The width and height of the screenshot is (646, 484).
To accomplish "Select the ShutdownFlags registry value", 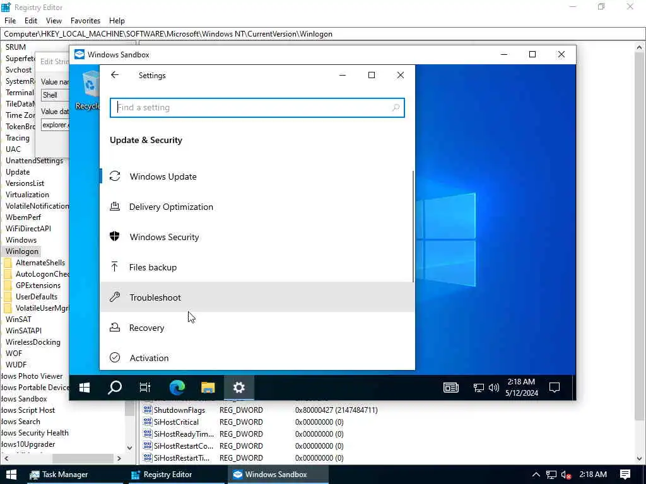I will click(179, 410).
